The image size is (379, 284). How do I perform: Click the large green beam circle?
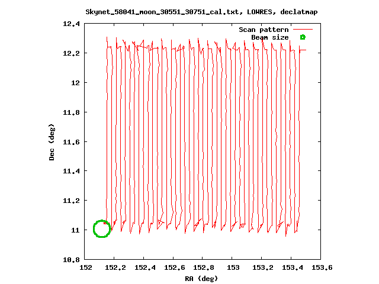click(x=102, y=228)
